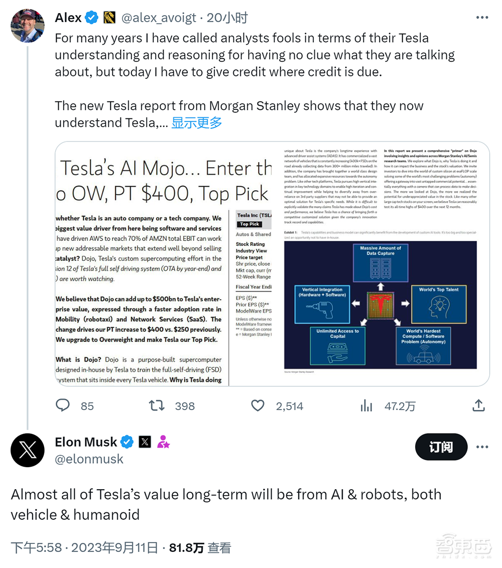502x568 pixels.
Task: Retweet Alex's post via retweet icon
Action: tap(157, 405)
